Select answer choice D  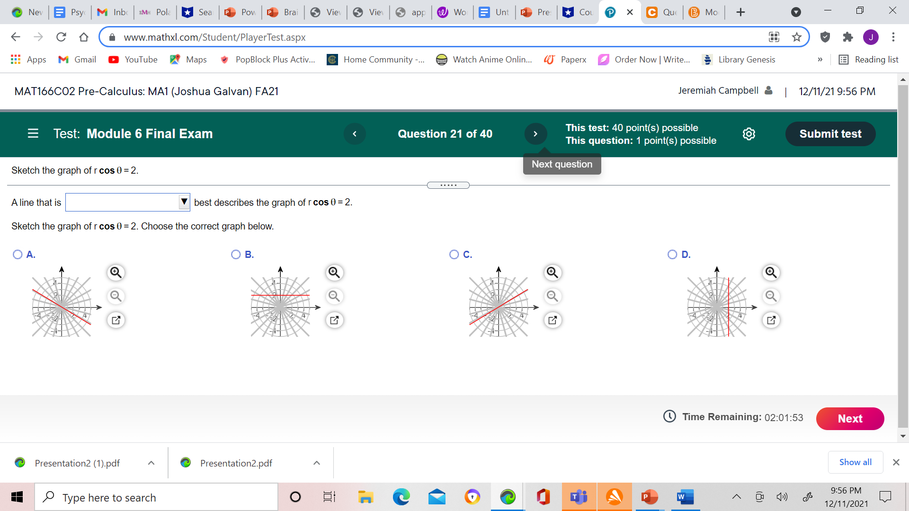672,255
